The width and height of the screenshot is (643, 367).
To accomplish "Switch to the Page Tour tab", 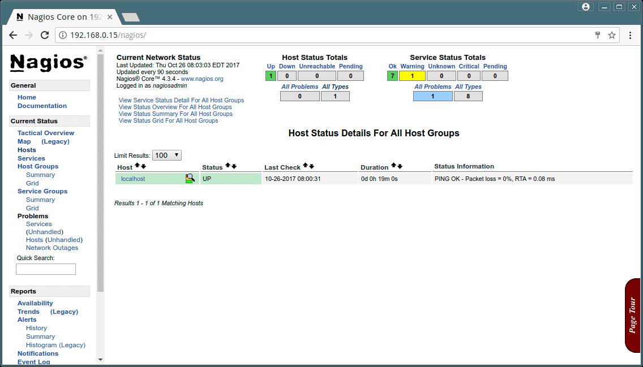I will [632, 314].
